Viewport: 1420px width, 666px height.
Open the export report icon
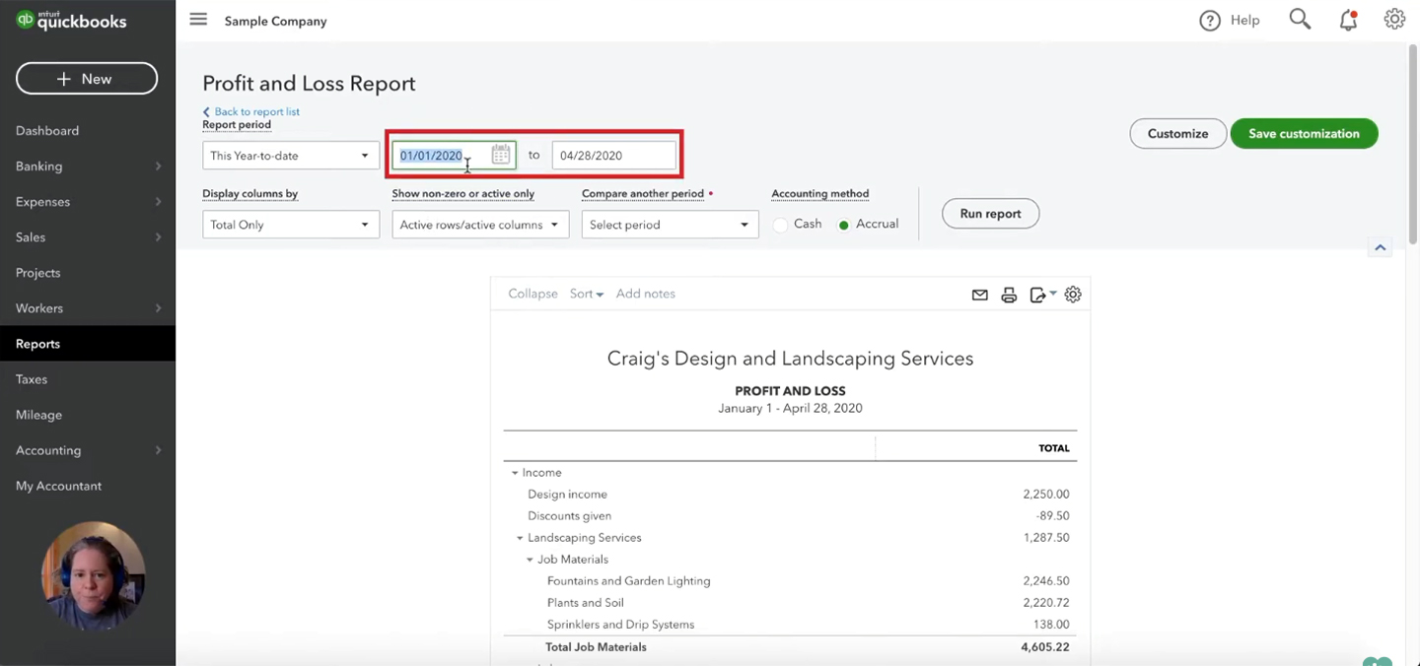click(x=1042, y=295)
